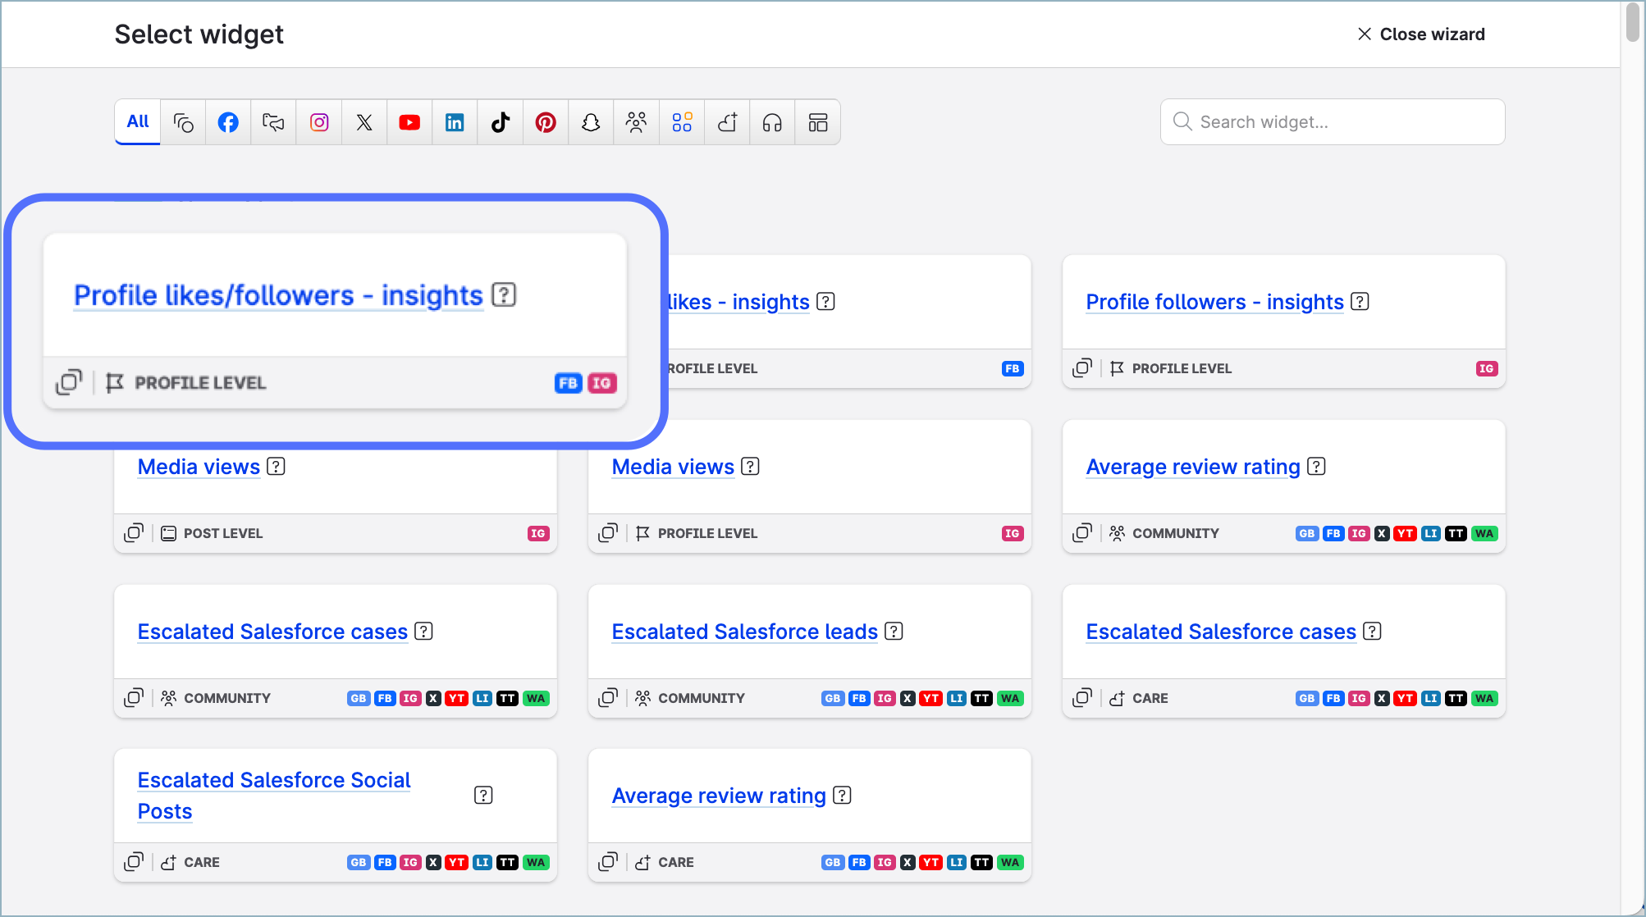1646x917 pixels.
Task: Filter widgets by Facebook icon
Action: pos(228,122)
